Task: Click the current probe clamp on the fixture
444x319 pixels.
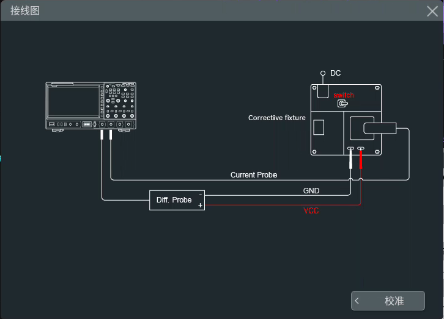Action: [x=380, y=128]
